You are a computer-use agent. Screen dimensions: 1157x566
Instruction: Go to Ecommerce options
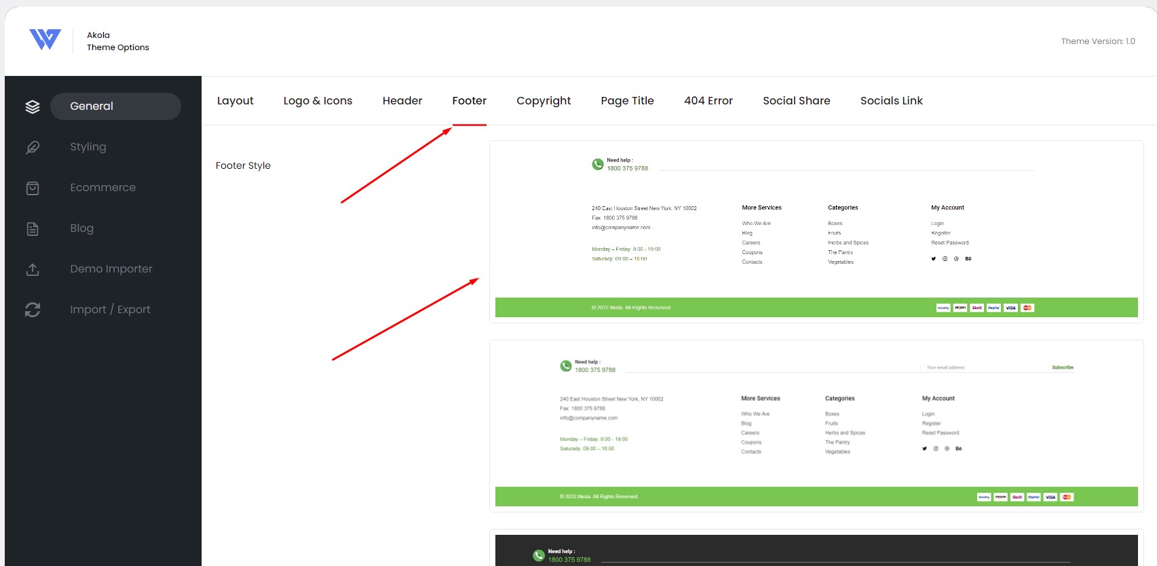tap(103, 187)
